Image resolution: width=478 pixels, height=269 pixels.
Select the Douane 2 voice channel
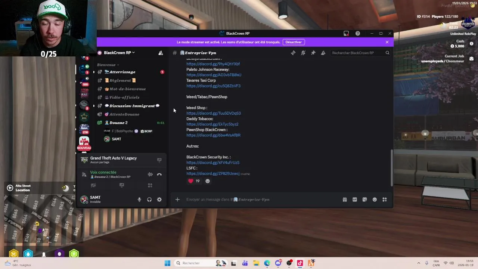(x=131, y=123)
